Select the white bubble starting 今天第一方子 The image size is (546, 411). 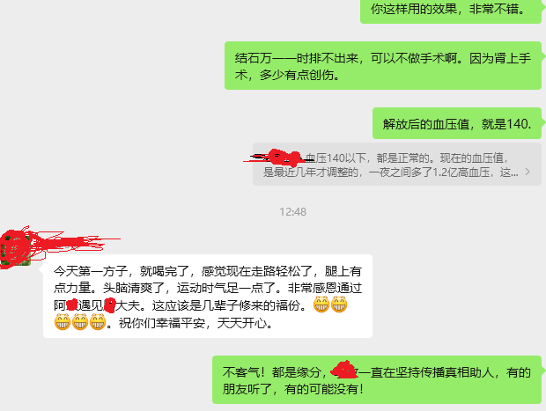tap(208, 297)
